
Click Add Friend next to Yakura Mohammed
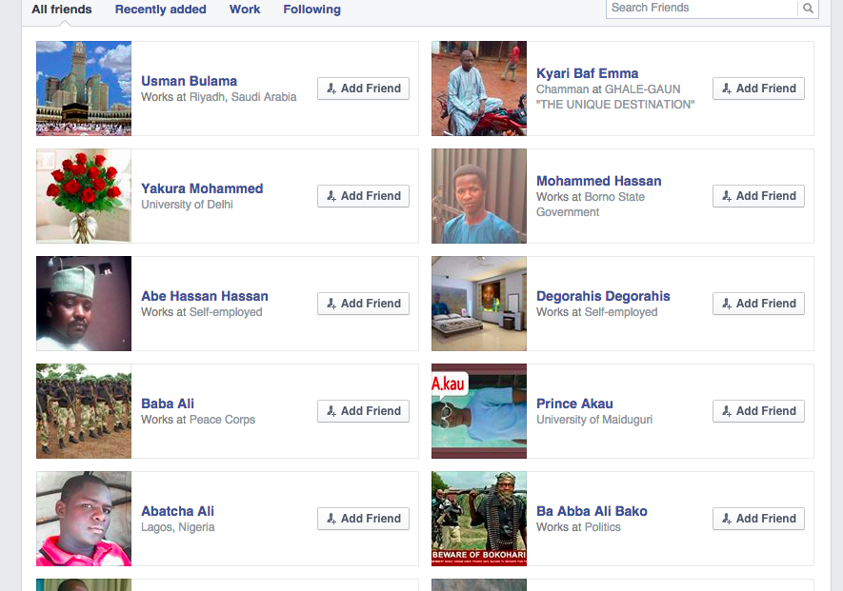(364, 195)
